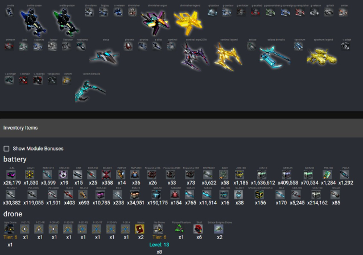The width and height of the screenshot is (363, 255).
Task: Select the MCB-25 ammo box x409,558
Action: click(287, 175)
